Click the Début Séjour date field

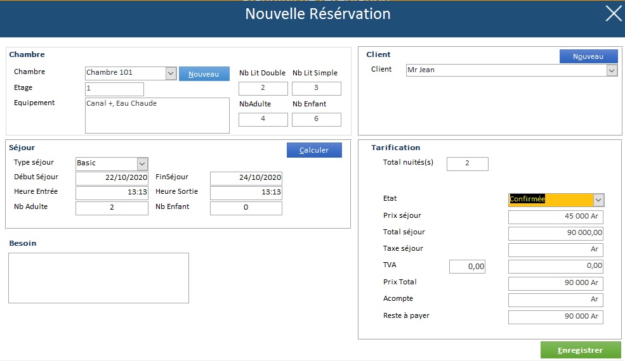(x=112, y=178)
